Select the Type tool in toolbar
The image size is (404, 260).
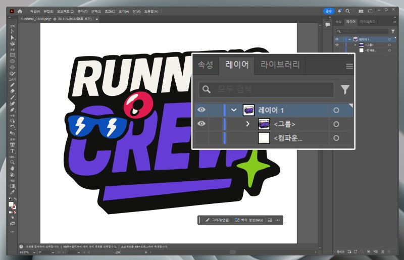(13, 151)
